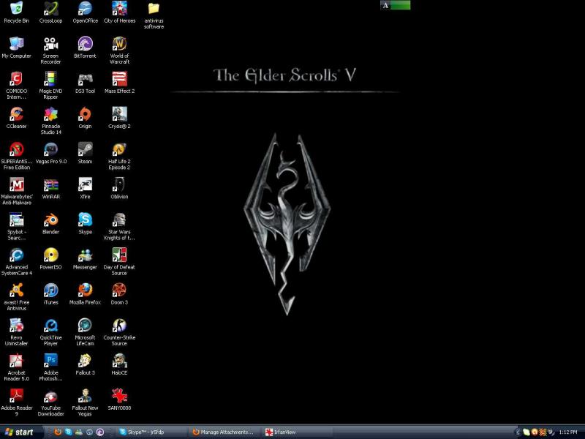
Task: Click the system tray clock showing 1:12 PM
Action: point(568,432)
